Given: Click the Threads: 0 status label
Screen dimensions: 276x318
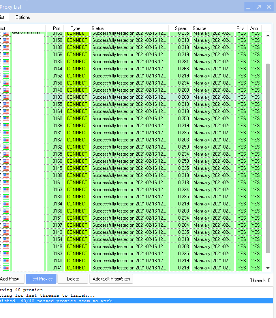Looking at the screenshot, I should (260, 280).
